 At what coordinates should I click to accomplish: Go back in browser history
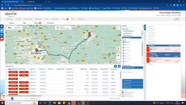2,5
